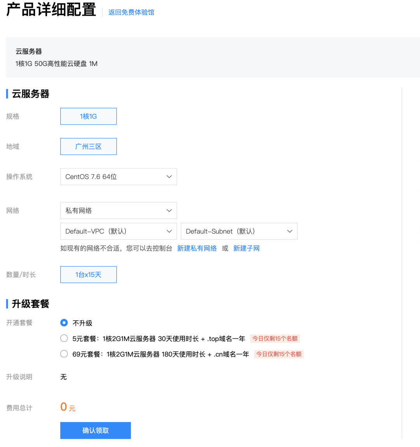The height and width of the screenshot is (447, 420).
Task: Click the 费用总计 label
Action: 19,408
